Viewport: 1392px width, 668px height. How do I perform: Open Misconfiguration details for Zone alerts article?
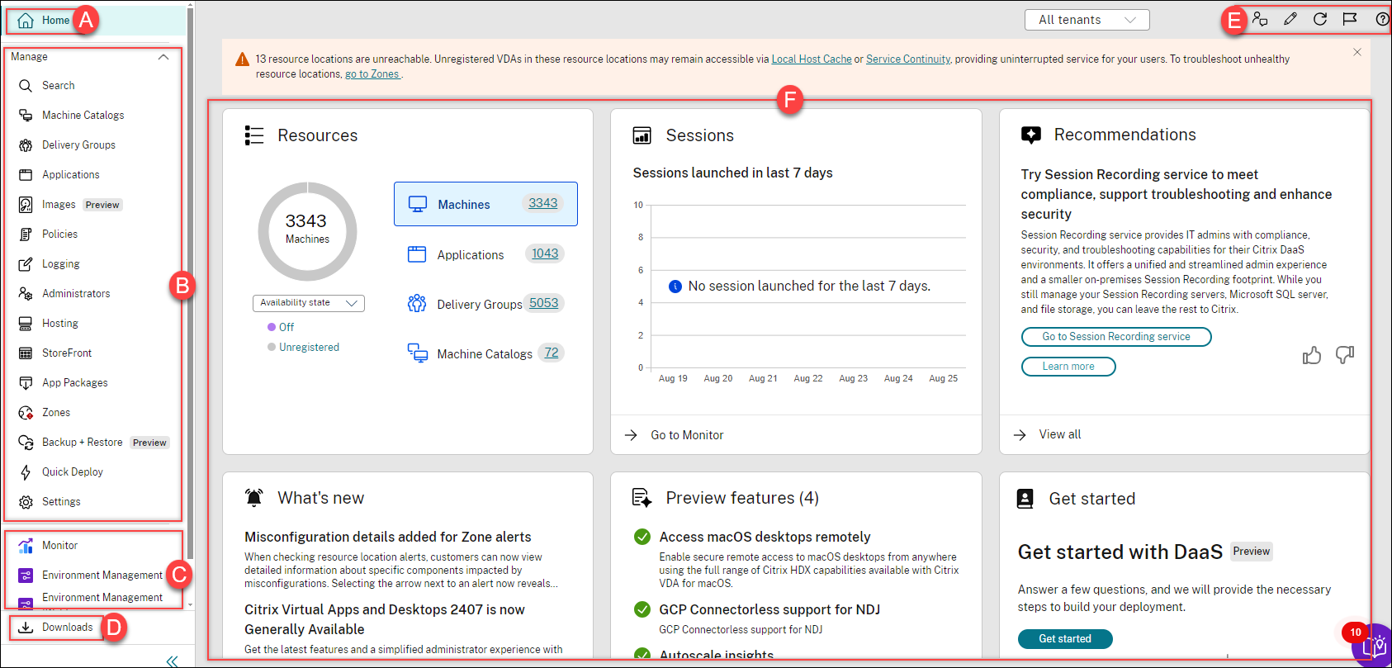tap(388, 537)
